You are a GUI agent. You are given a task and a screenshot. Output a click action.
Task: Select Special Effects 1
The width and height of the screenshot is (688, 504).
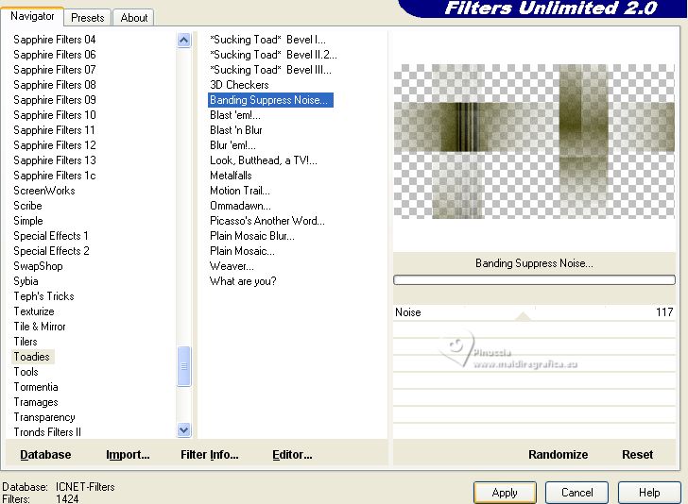click(51, 236)
